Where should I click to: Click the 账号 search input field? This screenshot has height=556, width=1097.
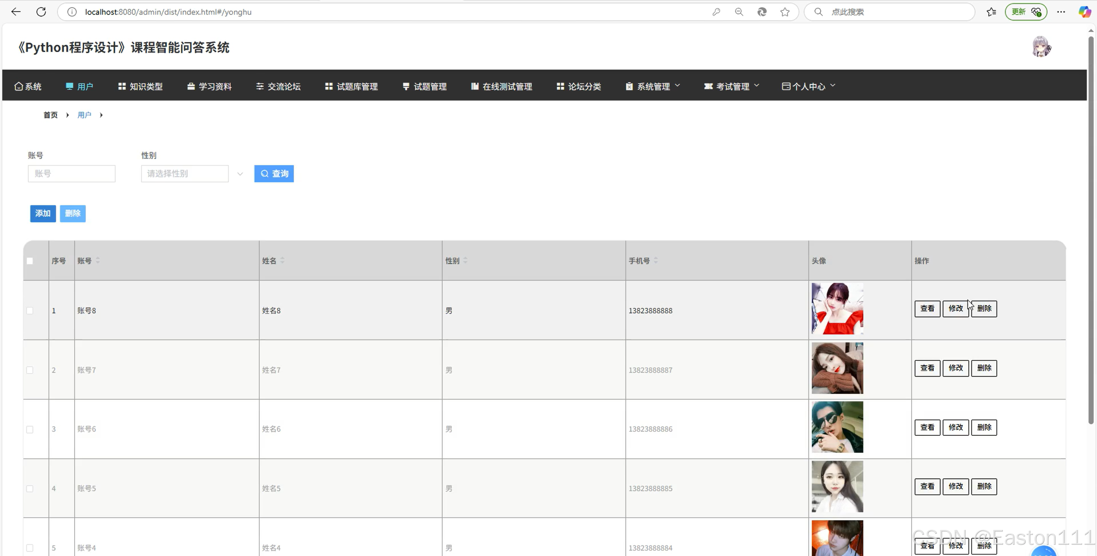[71, 173]
